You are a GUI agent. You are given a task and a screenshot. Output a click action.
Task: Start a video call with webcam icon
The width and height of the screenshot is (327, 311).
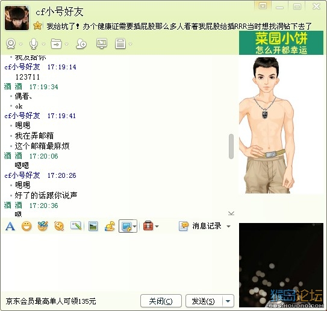[11, 44]
